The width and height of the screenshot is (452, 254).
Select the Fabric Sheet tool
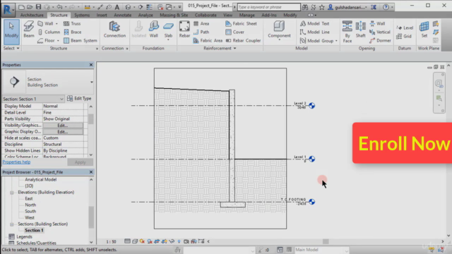pyautogui.click(x=241, y=23)
